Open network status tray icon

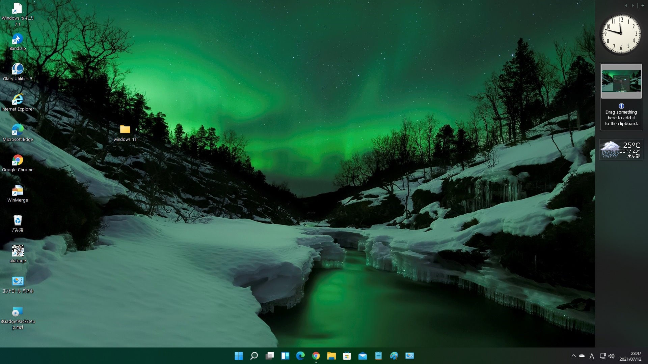[x=603, y=356]
